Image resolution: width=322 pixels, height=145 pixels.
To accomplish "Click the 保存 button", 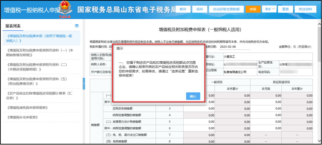I will pos(199,9).
